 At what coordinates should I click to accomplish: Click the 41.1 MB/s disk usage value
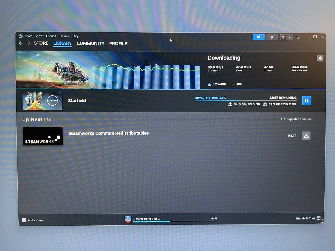point(300,67)
